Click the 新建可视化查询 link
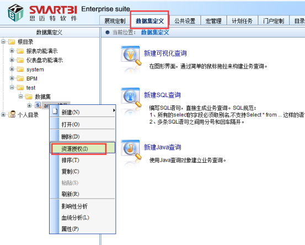Screen dimensions: 305x245 click(x=165, y=53)
